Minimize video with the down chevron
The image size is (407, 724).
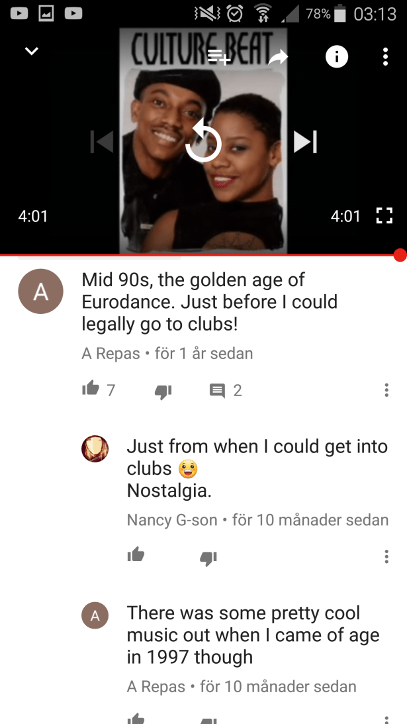(31, 51)
